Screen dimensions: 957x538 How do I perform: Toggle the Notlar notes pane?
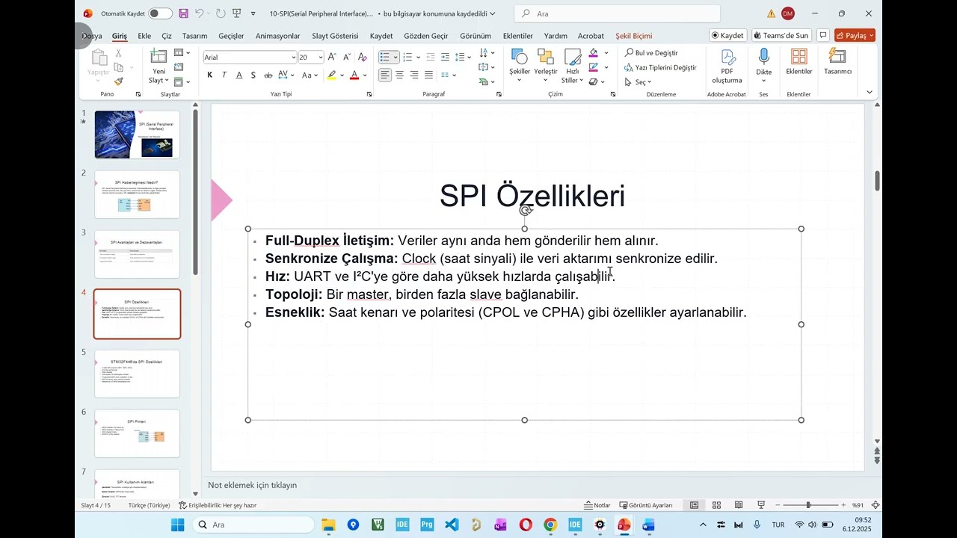click(x=597, y=505)
